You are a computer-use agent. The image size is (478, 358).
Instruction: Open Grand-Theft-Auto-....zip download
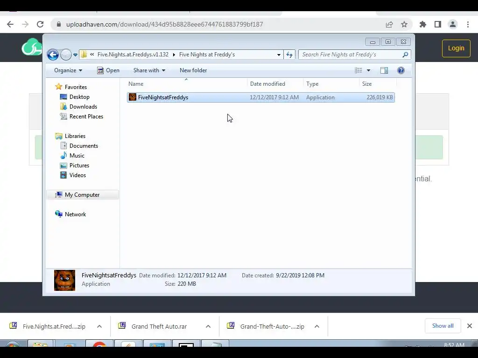coord(266,326)
